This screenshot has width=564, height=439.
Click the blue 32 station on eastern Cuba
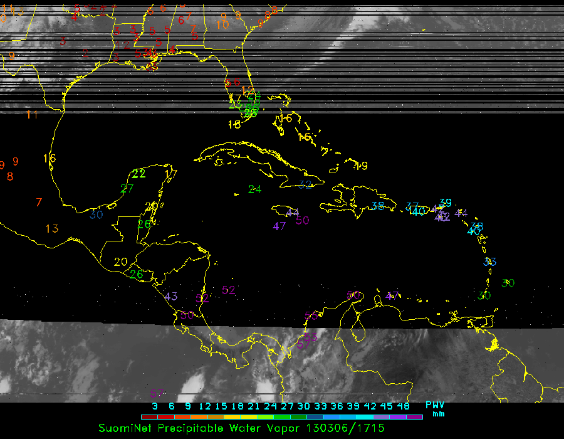[x=305, y=184]
